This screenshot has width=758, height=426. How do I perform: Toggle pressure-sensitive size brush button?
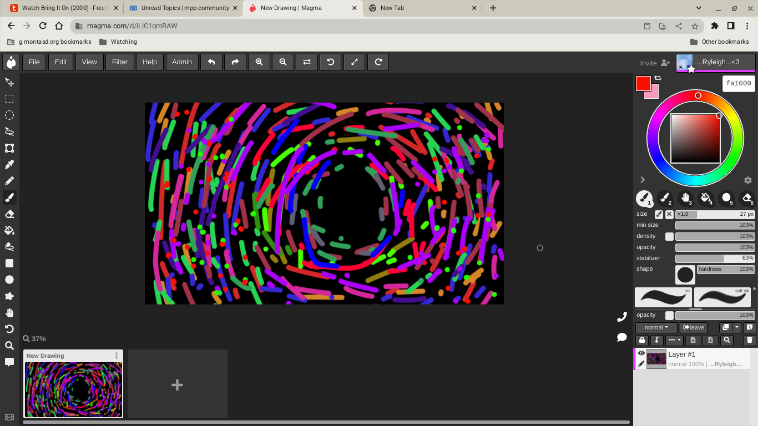click(659, 214)
